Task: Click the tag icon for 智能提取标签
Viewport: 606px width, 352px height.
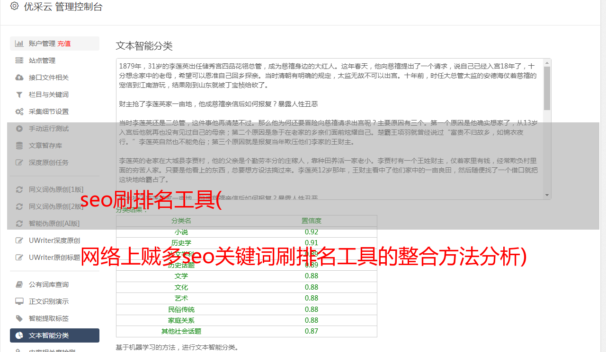Action: [19, 318]
